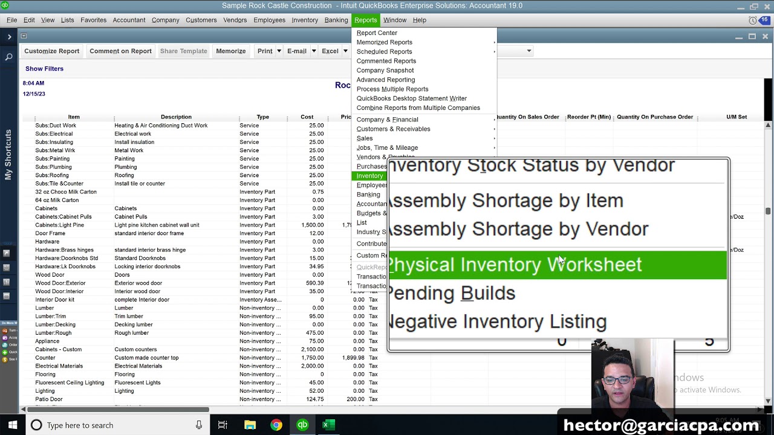Expand Company & Financial submenu

(x=423, y=120)
